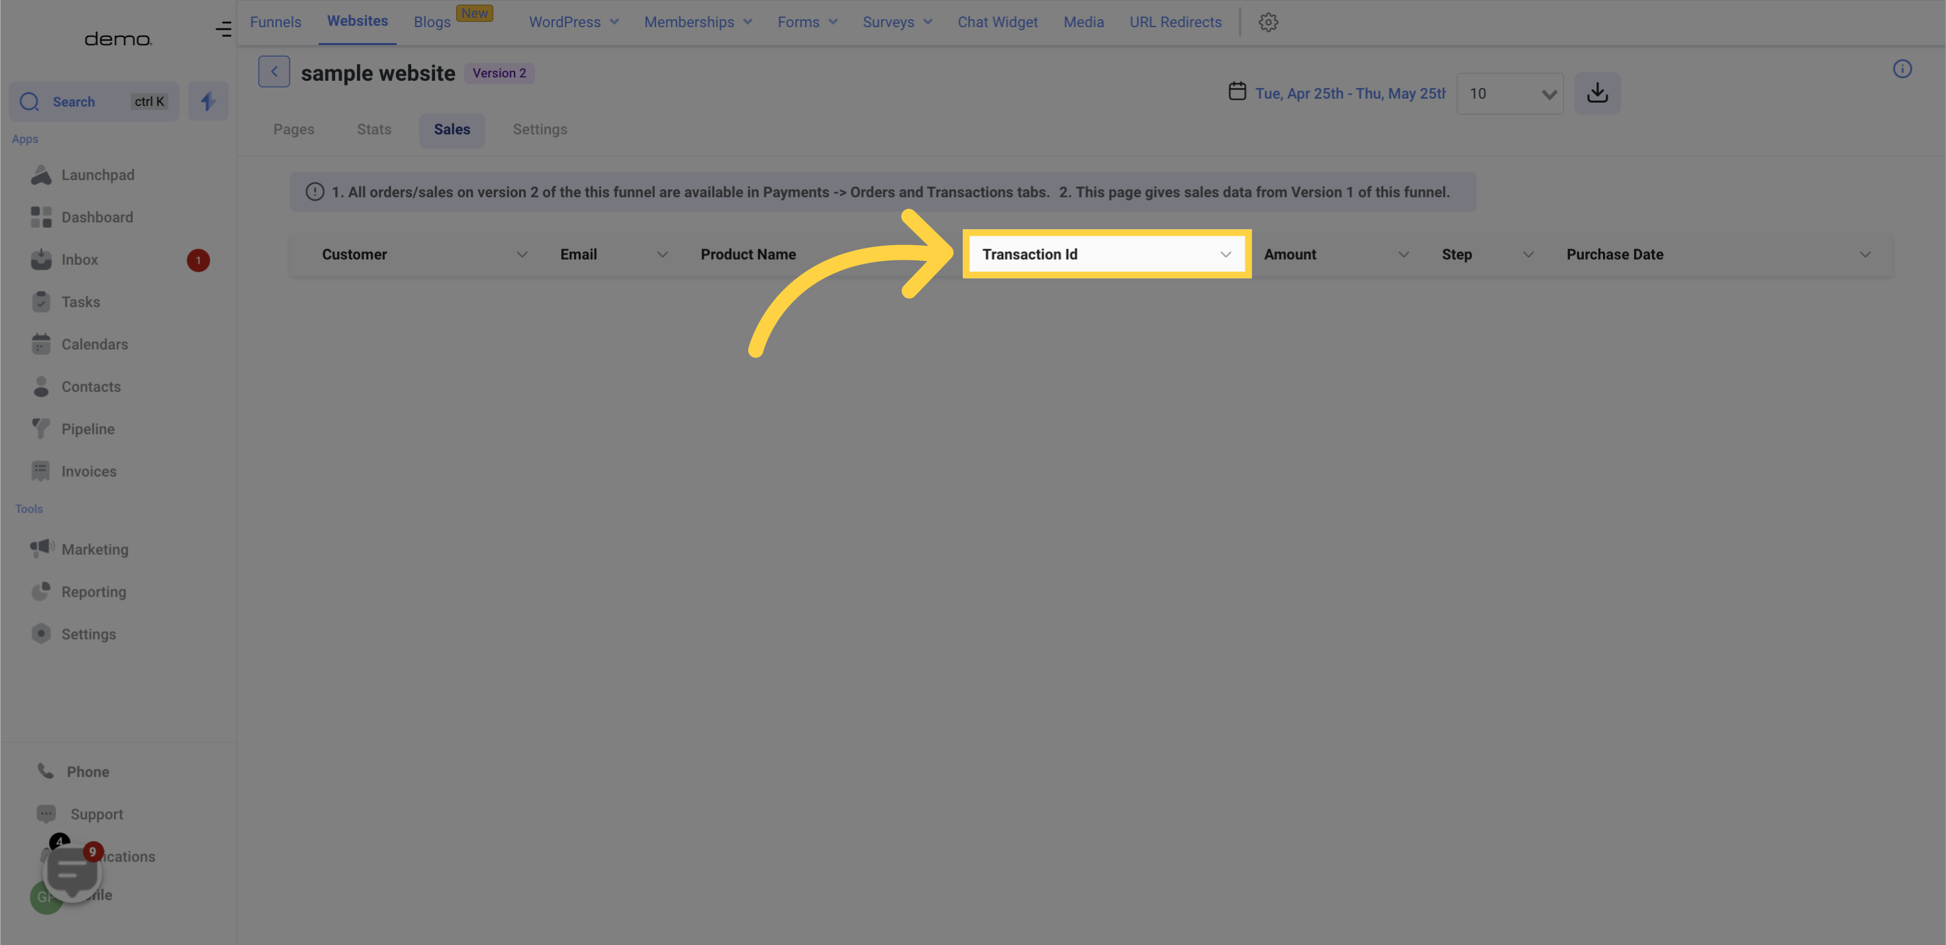Open the Marketing tool
Screen dimensions: 1946x945
point(95,549)
